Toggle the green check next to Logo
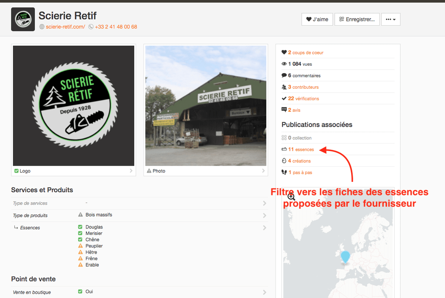Screen dimensions: 445x298 pyautogui.click(x=17, y=171)
